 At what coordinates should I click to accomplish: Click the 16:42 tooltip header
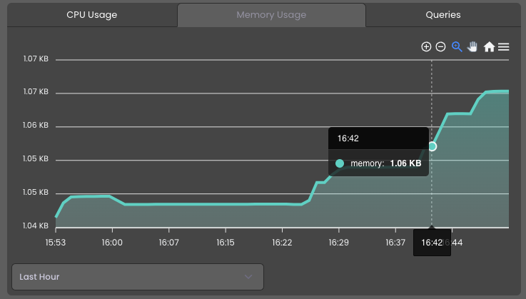[378, 138]
